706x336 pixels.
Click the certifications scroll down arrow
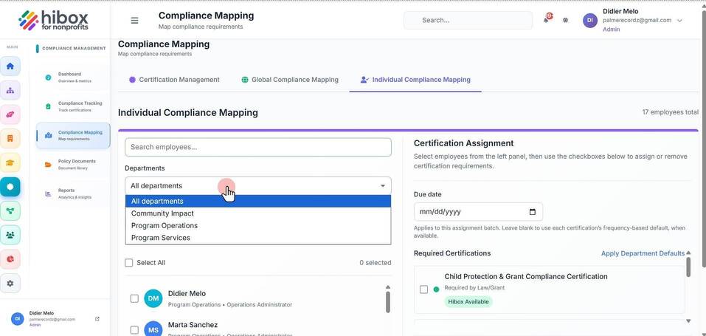688,320
